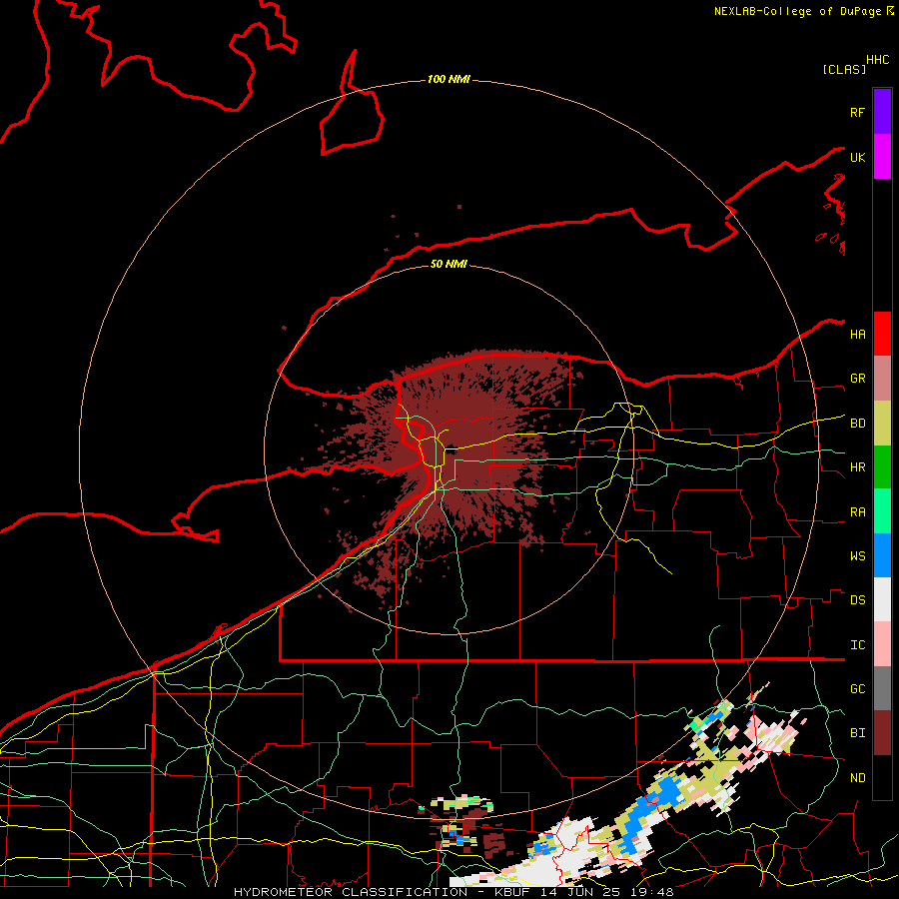Click the olive-yellow BD legend swatch
This screenshot has width=899, height=899.
coord(882,424)
